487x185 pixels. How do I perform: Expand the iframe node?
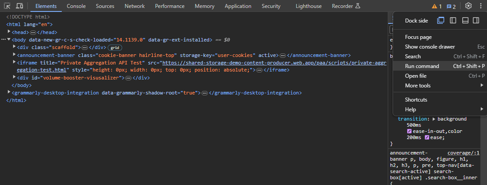click(x=14, y=62)
